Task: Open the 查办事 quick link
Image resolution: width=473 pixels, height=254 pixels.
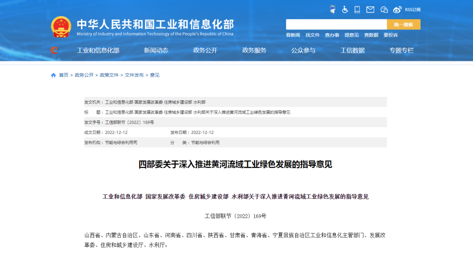Action: [332, 35]
